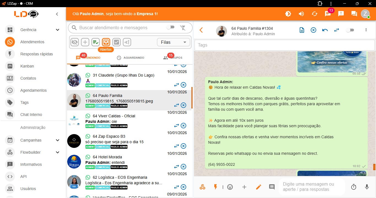
Task: Switch to the Aguardando tab
Action: coord(130,58)
